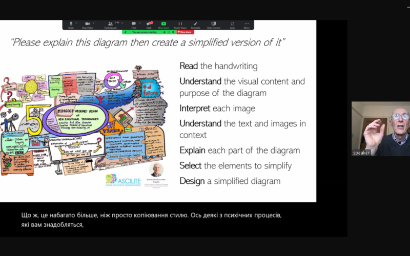Click 'Read the handwriting' line
The height and width of the screenshot is (256, 410).
[x=219, y=66]
